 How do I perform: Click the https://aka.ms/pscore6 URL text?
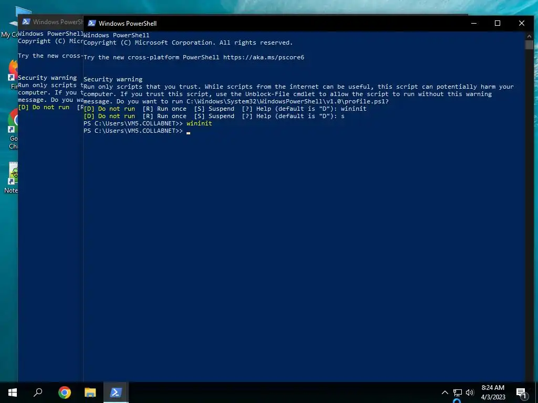pos(264,57)
